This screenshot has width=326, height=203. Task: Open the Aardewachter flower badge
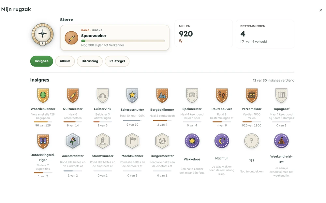click(73, 141)
